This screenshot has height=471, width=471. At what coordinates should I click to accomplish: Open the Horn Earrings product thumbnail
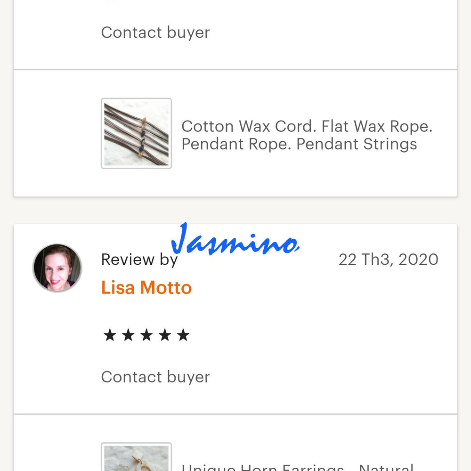click(136, 458)
